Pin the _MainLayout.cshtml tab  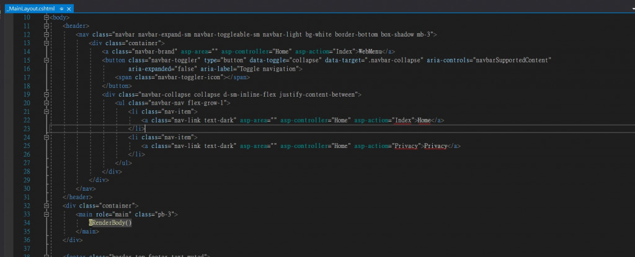pos(61,9)
